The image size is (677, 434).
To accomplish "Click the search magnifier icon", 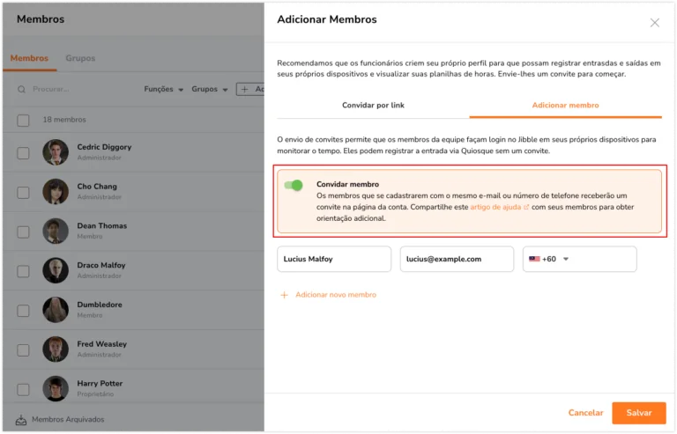I will tap(21, 89).
